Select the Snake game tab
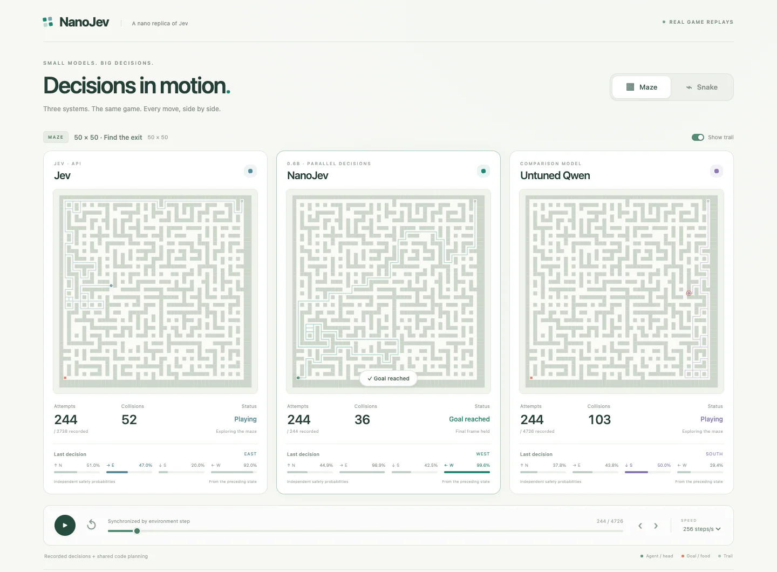The image size is (777, 572). [x=701, y=87]
